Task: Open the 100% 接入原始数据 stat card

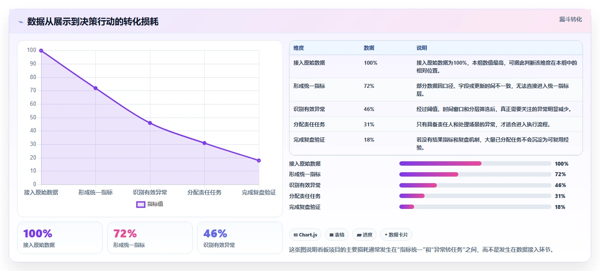Action: (x=60, y=238)
